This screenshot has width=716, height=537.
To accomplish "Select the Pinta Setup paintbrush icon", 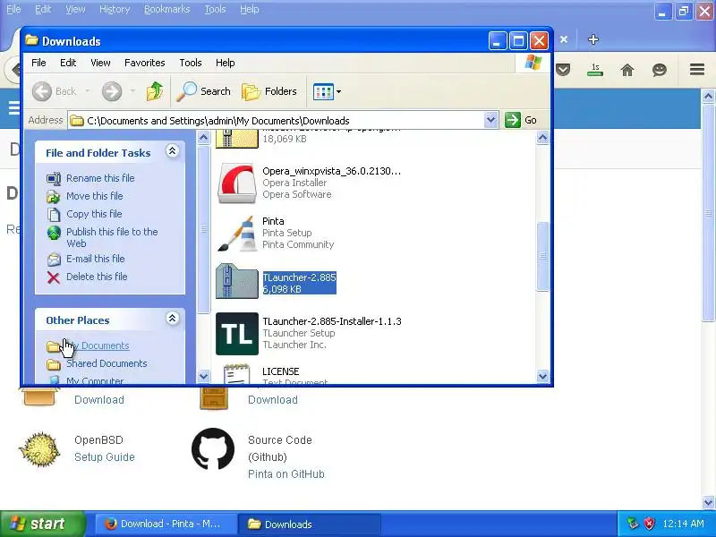I will coord(237,234).
